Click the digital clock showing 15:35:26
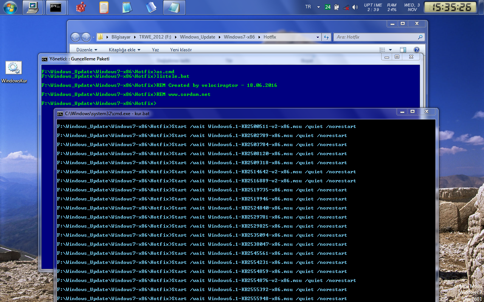Viewport: 484px width, 302px height. pyautogui.click(x=452, y=7)
